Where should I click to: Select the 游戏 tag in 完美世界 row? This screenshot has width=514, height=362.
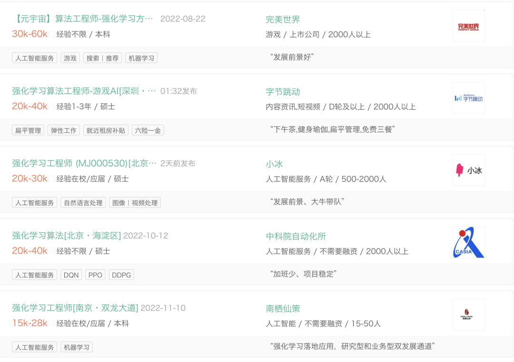click(70, 58)
